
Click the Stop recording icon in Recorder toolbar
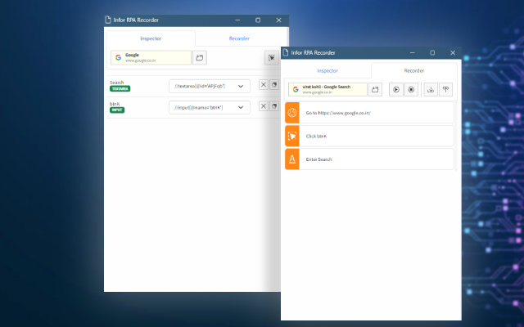[411, 89]
